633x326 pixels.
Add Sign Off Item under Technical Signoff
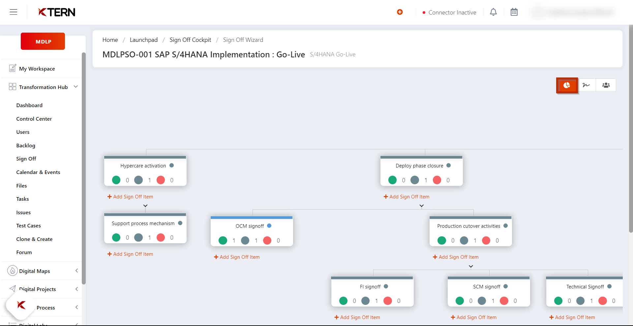(572, 317)
